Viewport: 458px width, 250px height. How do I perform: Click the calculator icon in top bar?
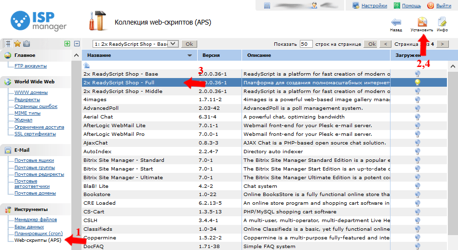click(x=267, y=6)
